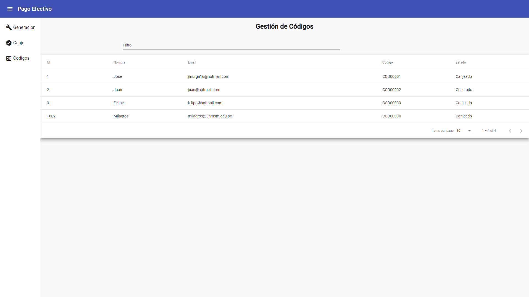Open the hamburger navigation menu
Screen dimensions: 529x297
click(10, 9)
